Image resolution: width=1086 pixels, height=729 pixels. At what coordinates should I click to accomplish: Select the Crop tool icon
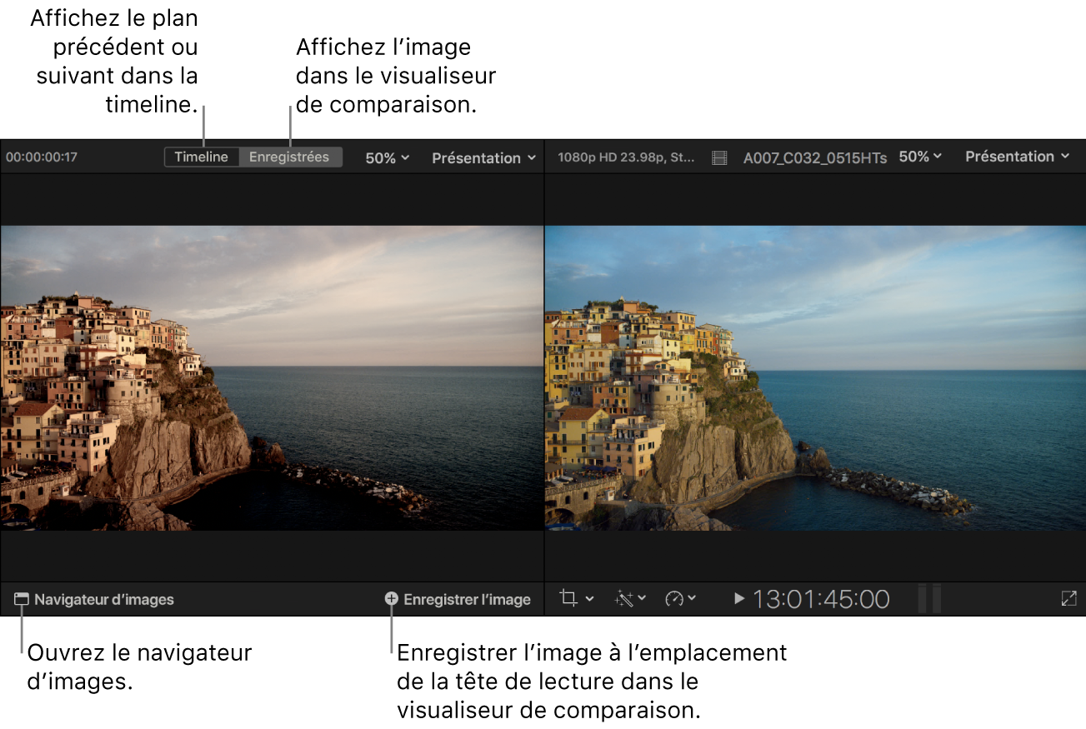point(568,599)
